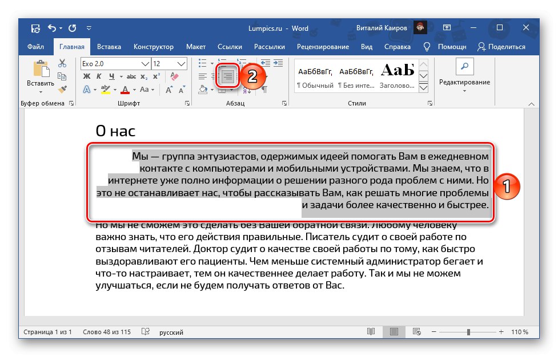Apply italic formatting using the К icon

click(99, 76)
